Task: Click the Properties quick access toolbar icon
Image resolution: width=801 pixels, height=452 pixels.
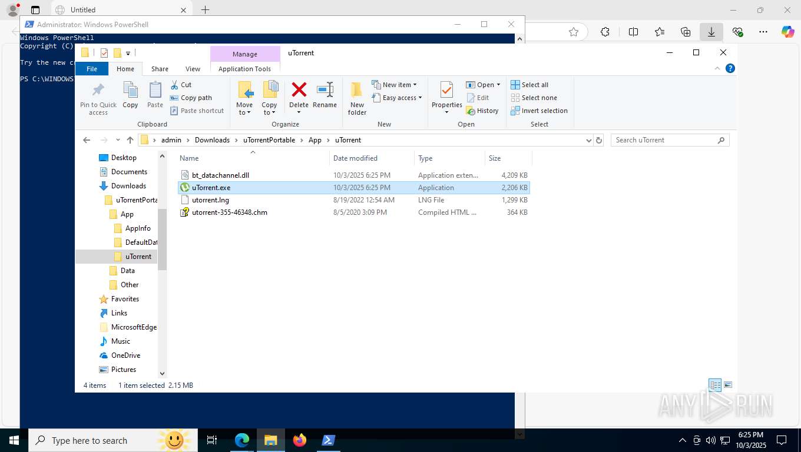Action: tap(104, 53)
